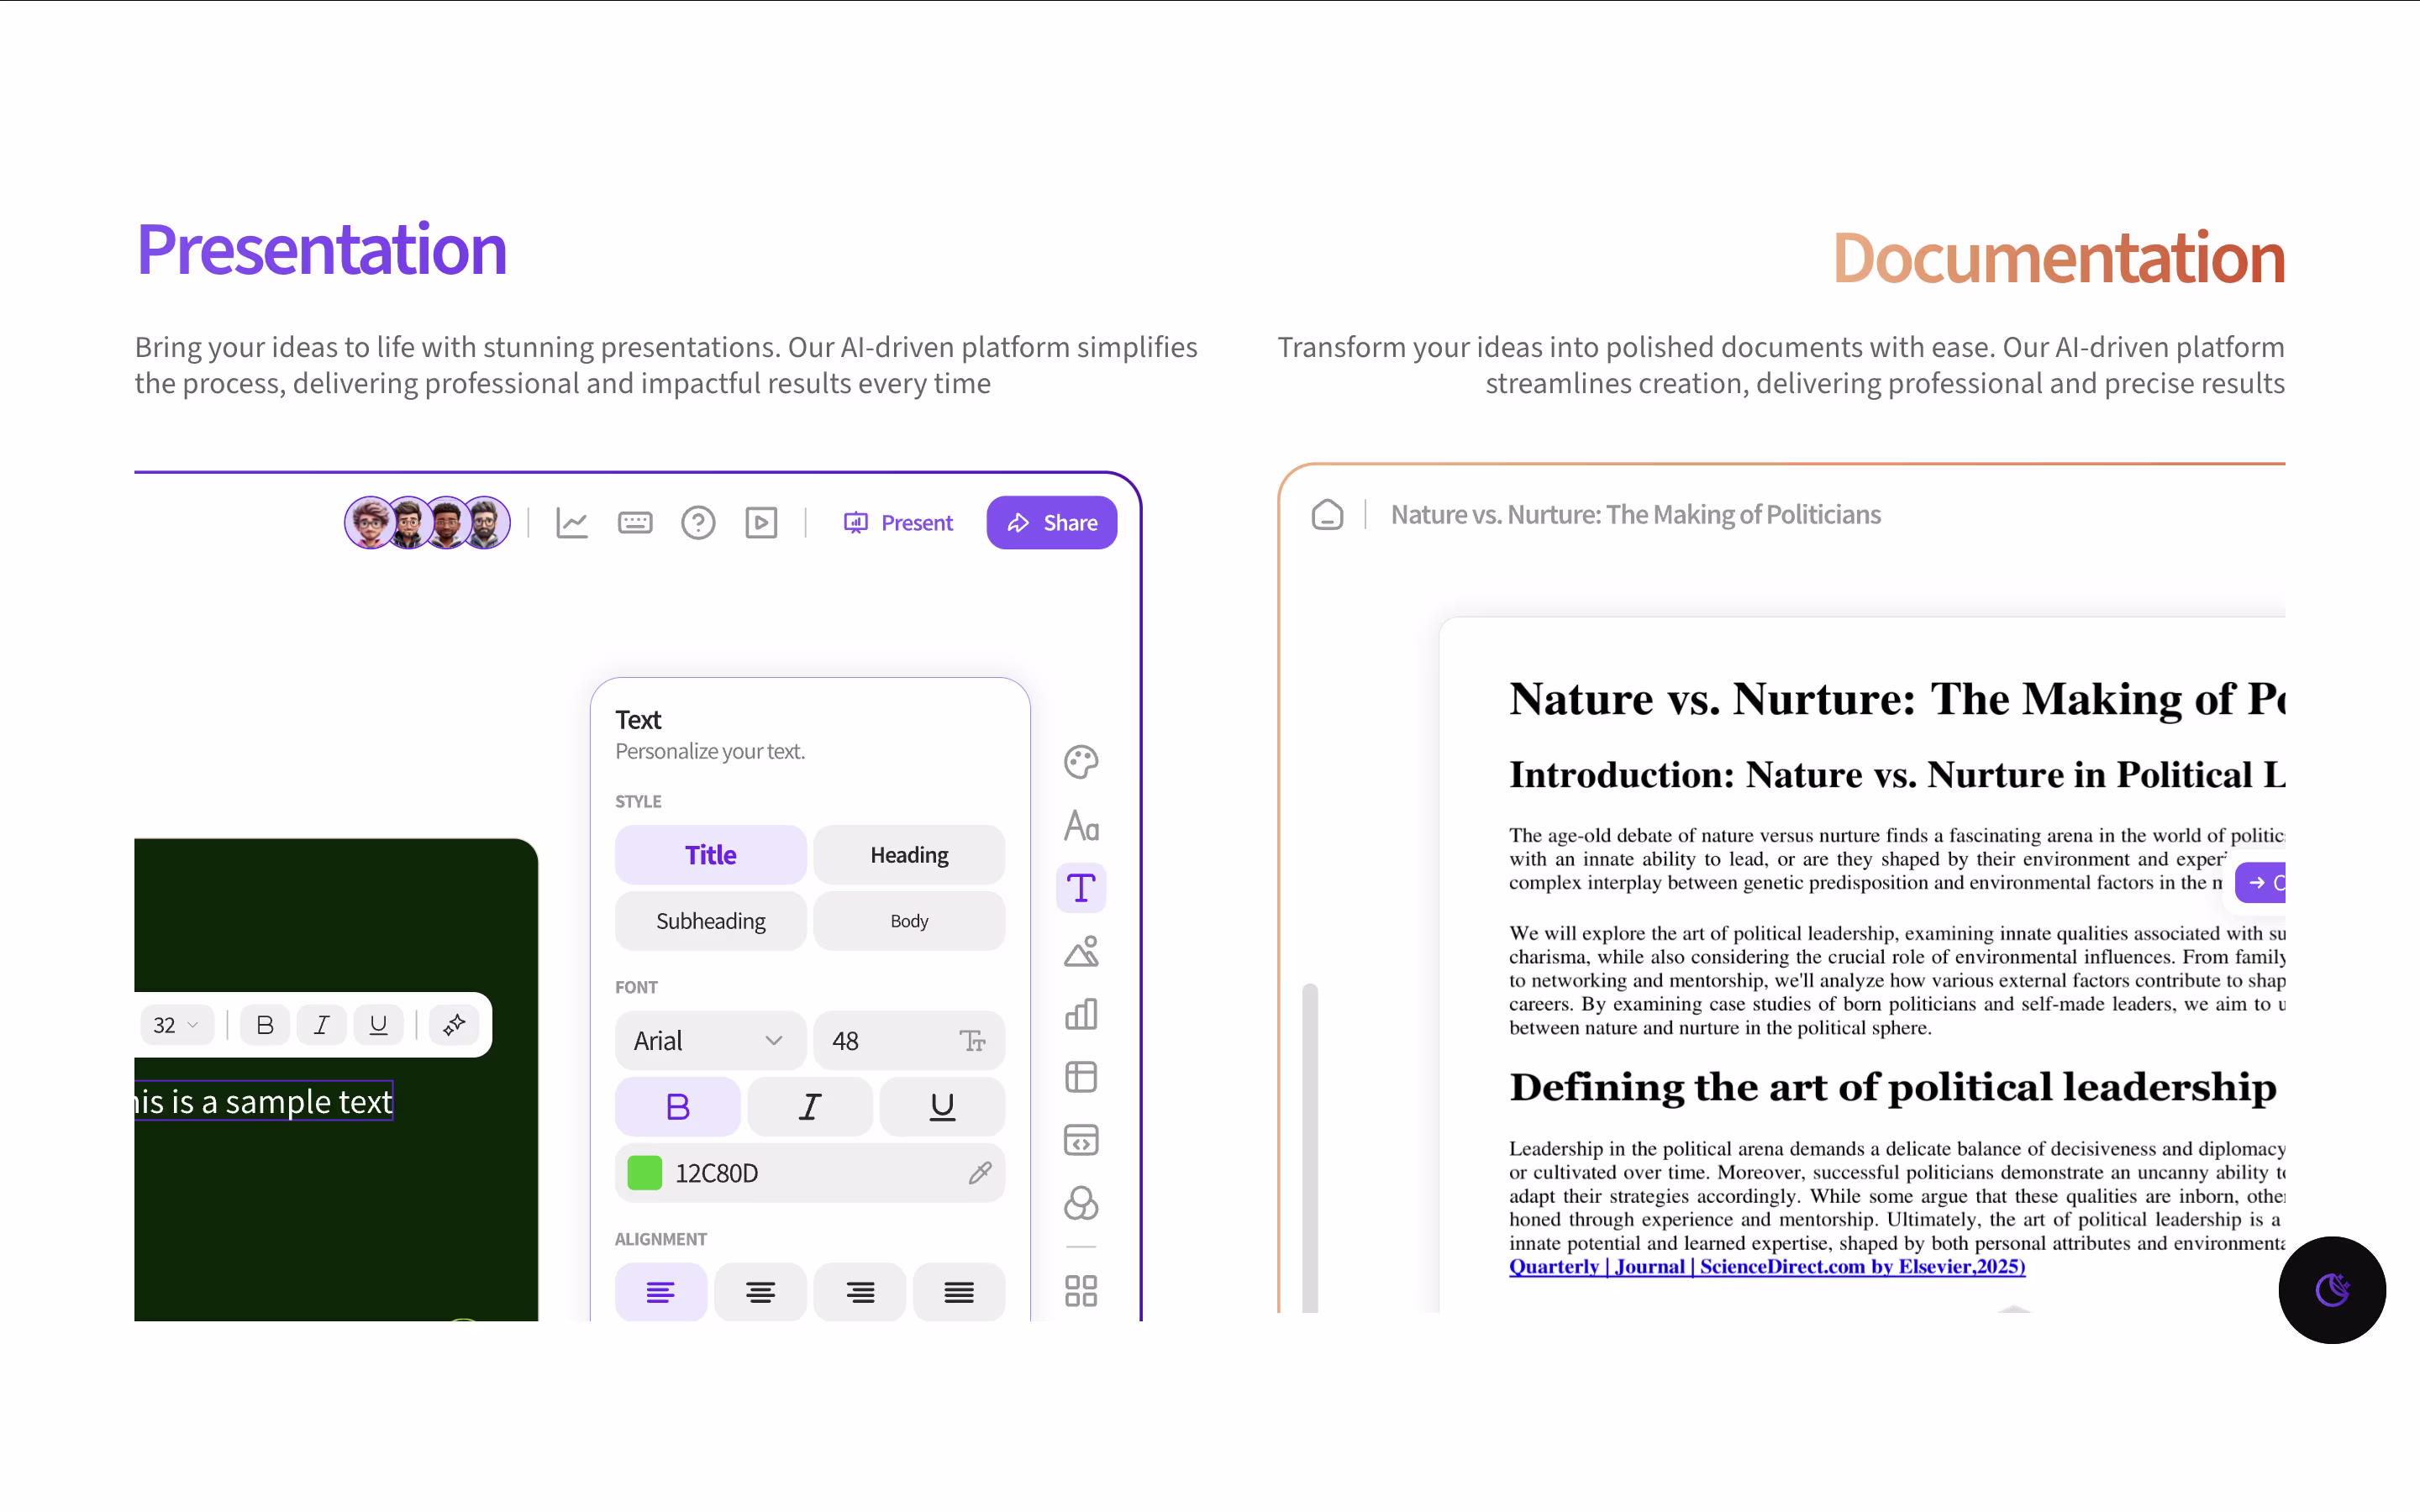Click 'Introduction: Nature vs. Nurture' heading

click(1897, 775)
